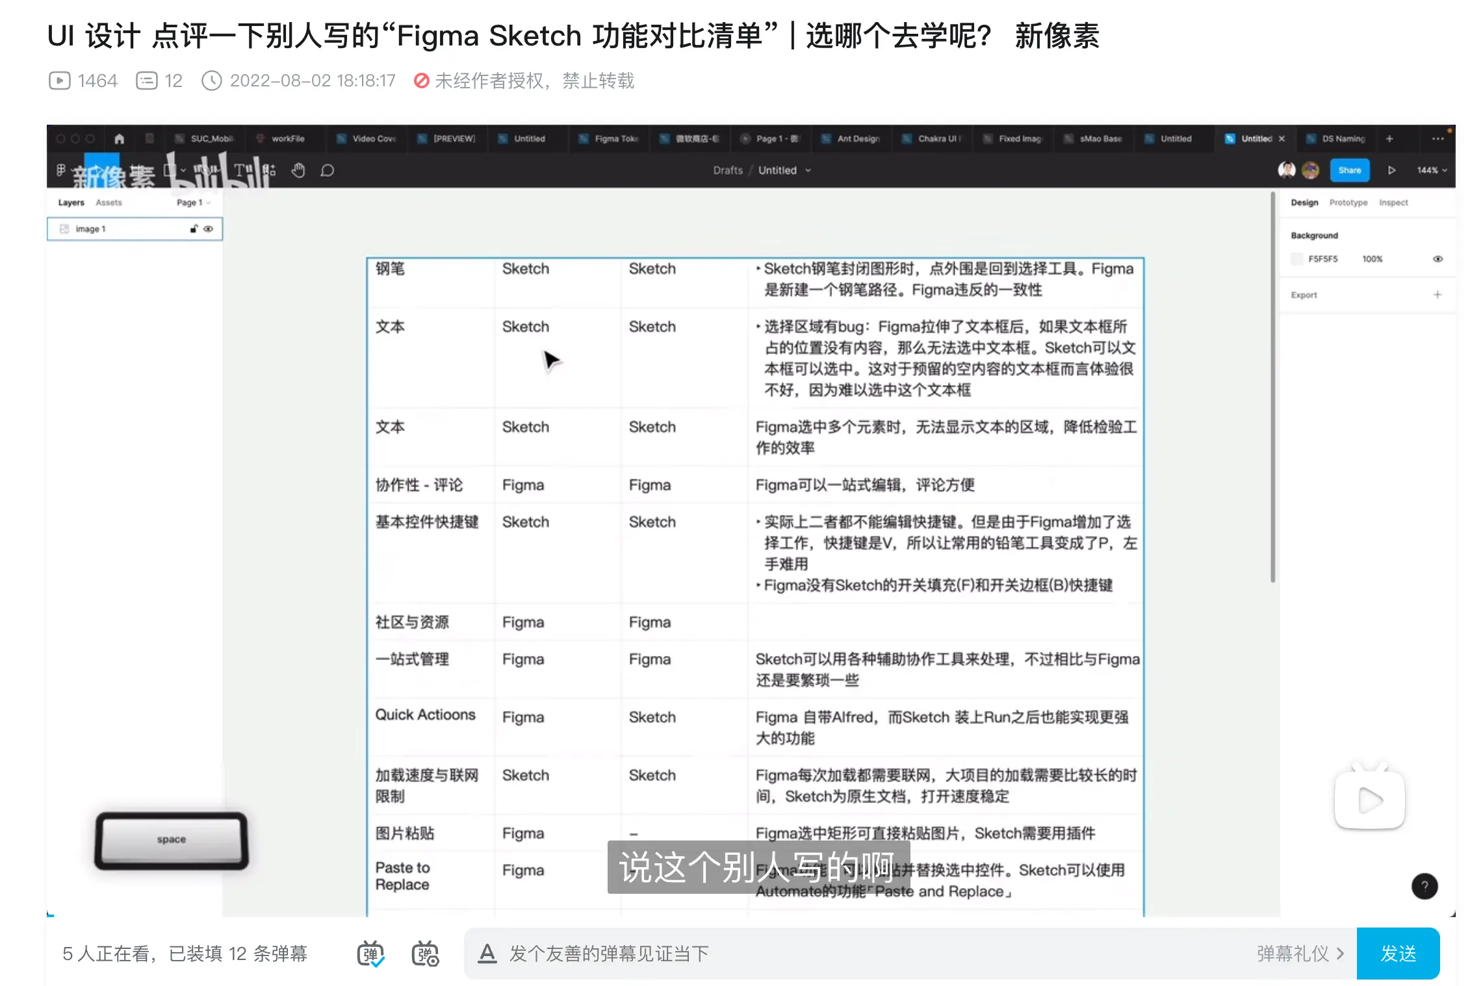Click the Present play icon

coord(1391,170)
